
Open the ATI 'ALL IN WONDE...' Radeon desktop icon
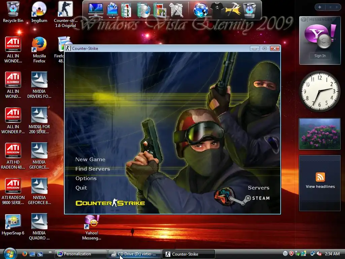[x=13, y=50]
